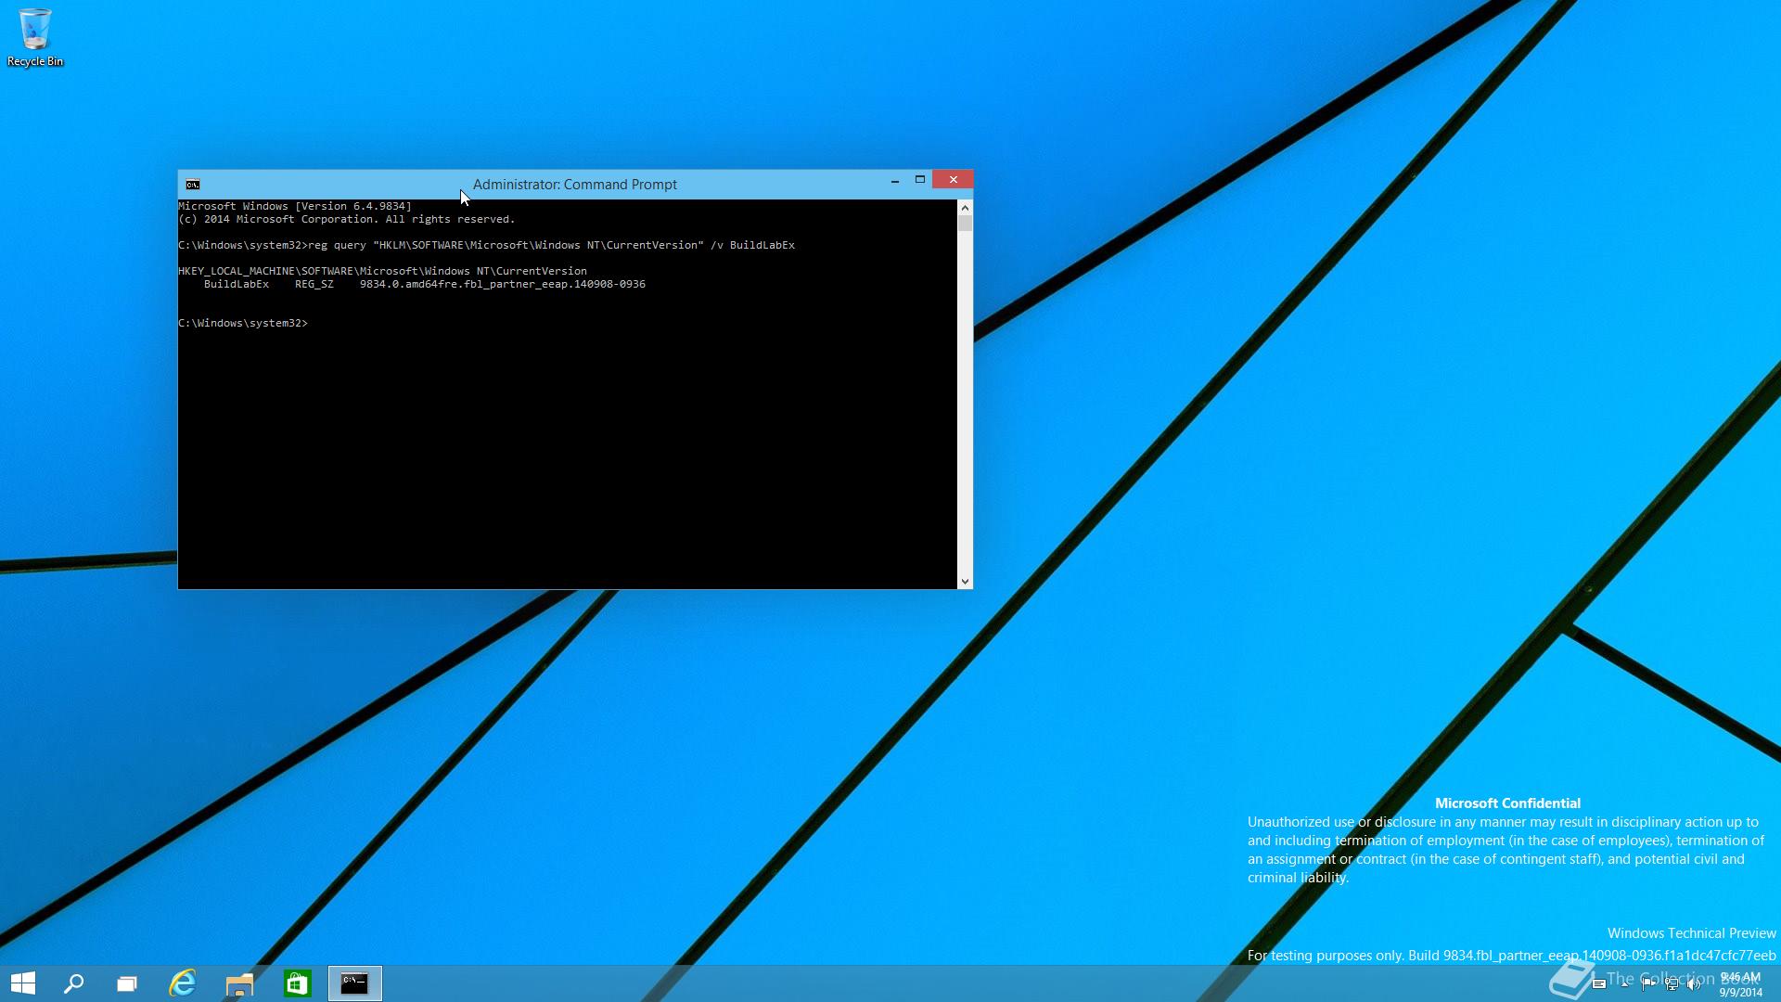Click the 'REG_SZ' type text
The height and width of the screenshot is (1002, 1781).
point(314,284)
